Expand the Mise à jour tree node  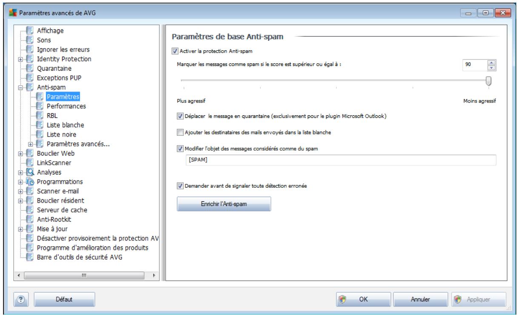pyautogui.click(x=21, y=229)
